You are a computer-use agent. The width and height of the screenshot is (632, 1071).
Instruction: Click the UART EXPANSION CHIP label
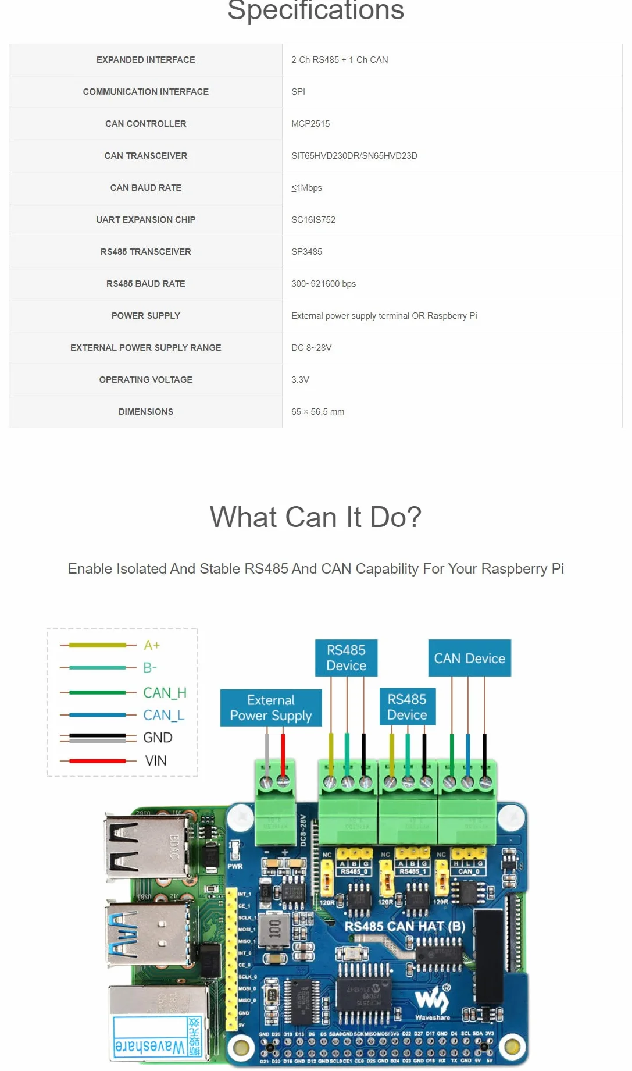pos(145,220)
